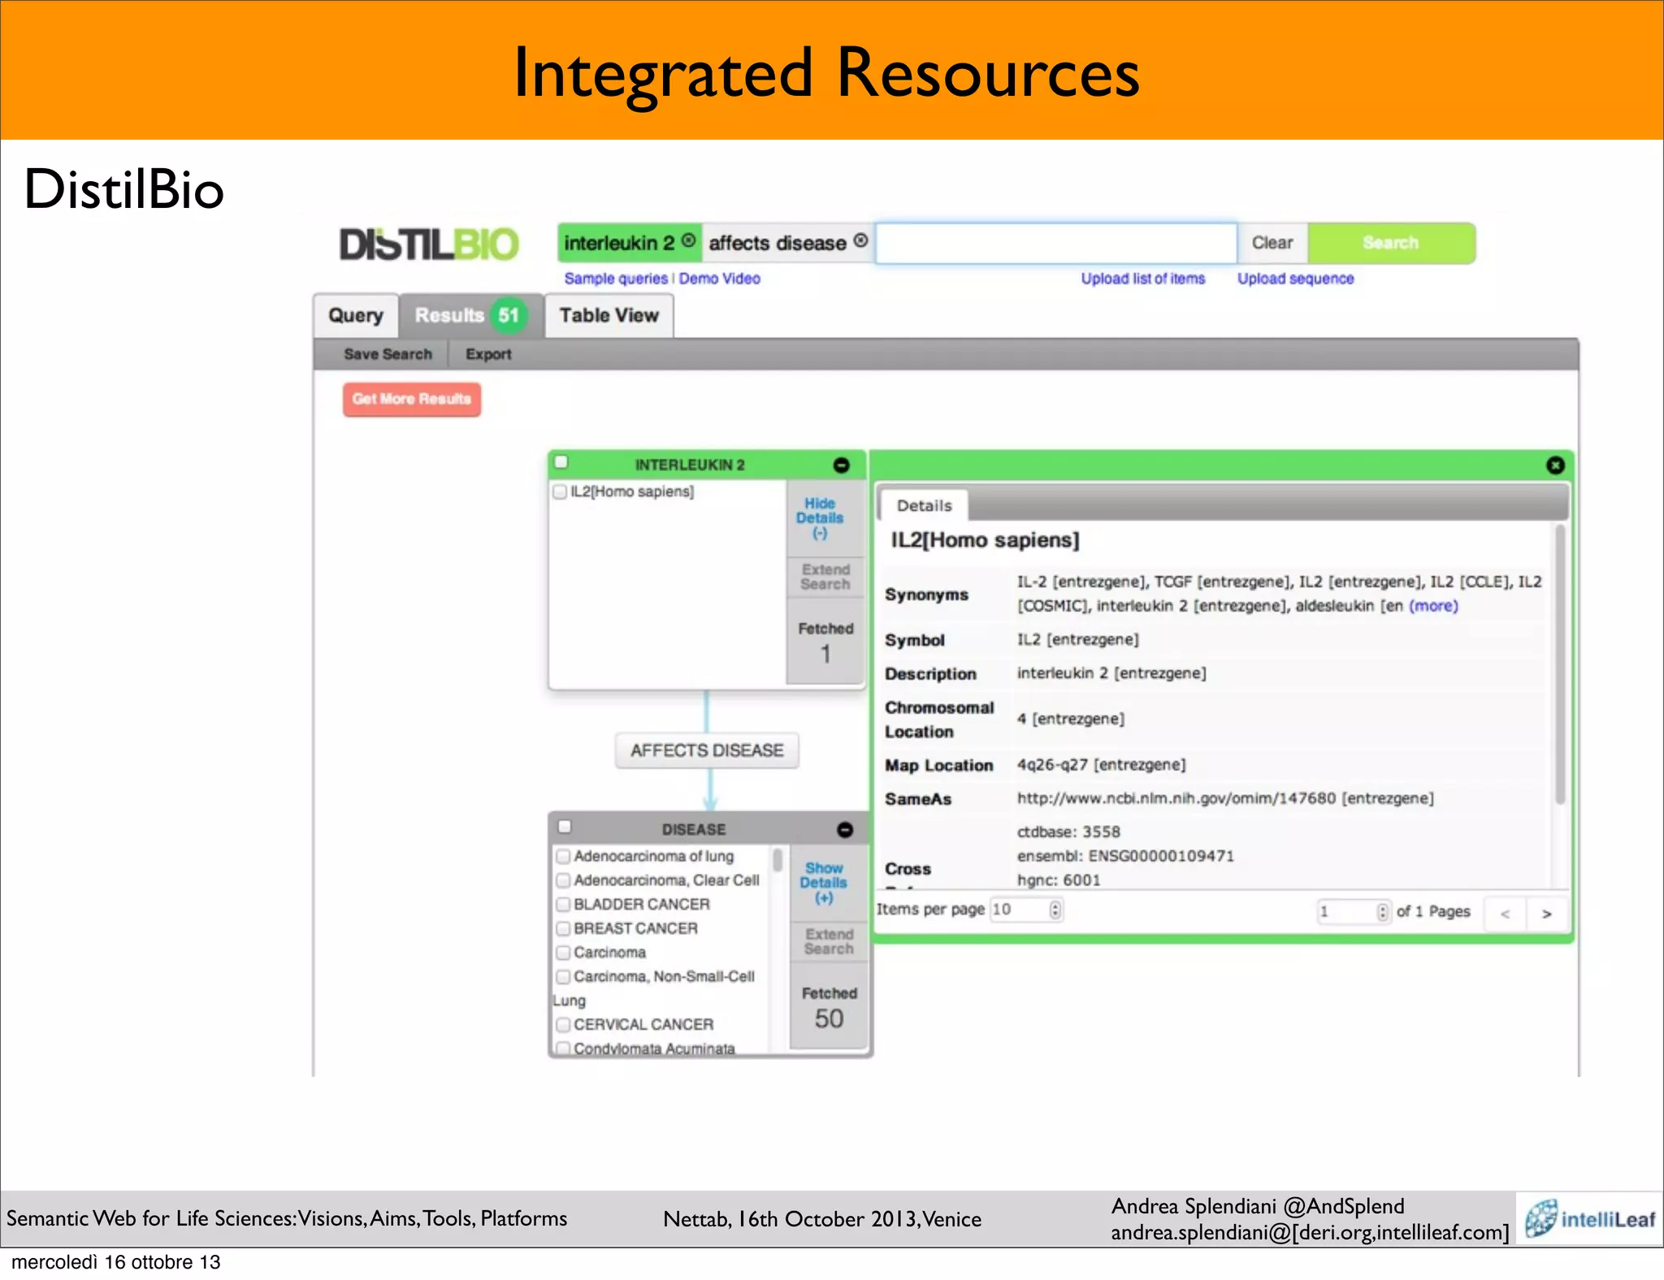Expand synonyms with the (more) link
Viewport: 1664px width, 1280px height.
pos(1433,606)
